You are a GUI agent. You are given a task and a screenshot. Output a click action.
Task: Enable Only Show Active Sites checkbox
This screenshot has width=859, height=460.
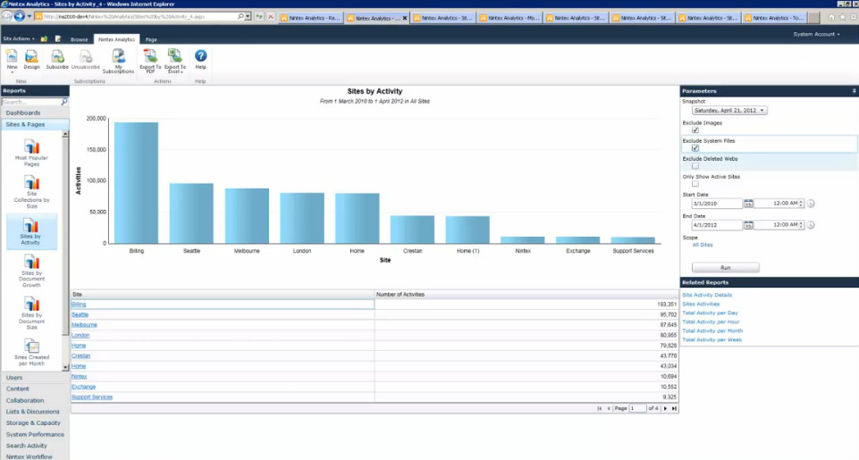(x=695, y=184)
